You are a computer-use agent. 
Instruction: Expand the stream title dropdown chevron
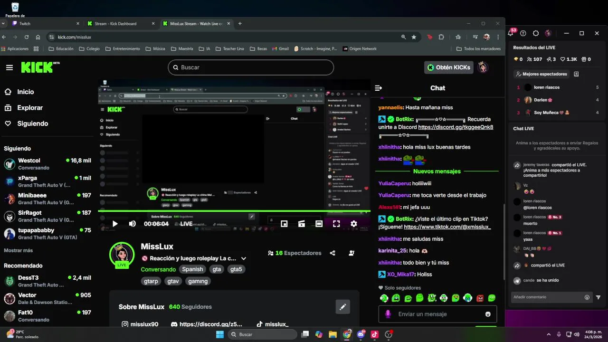tap(244, 258)
